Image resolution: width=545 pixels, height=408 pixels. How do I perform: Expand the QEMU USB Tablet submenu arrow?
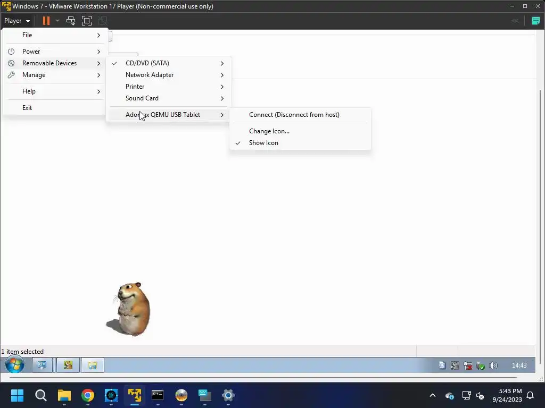pyautogui.click(x=222, y=115)
